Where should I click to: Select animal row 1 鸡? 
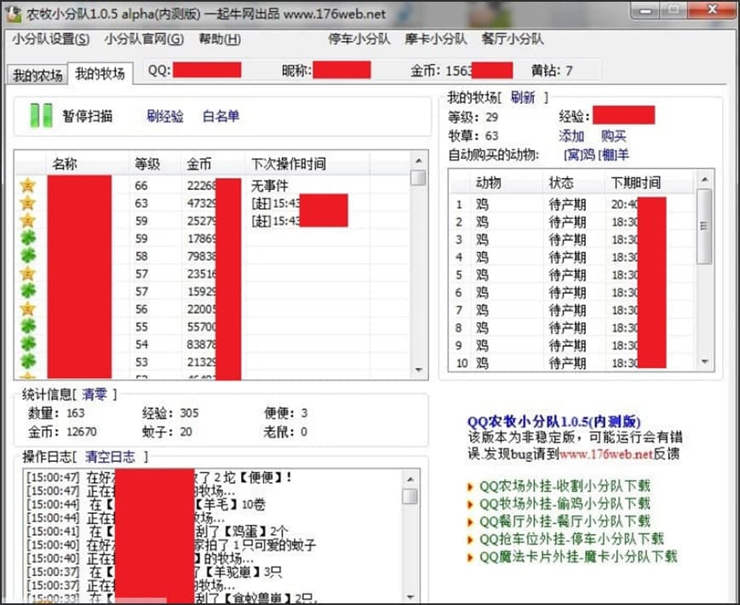coord(571,204)
